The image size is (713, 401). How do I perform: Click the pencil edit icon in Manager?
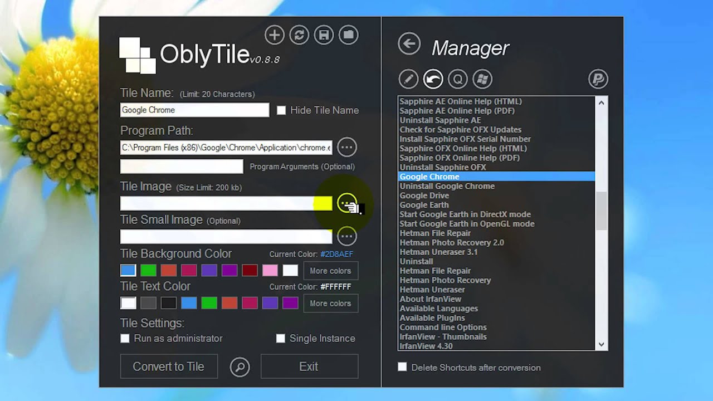click(x=408, y=79)
